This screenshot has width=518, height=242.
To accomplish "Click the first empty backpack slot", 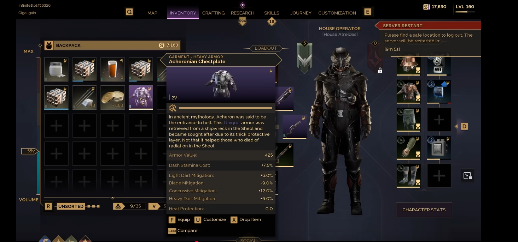I will [x=56, y=126].
